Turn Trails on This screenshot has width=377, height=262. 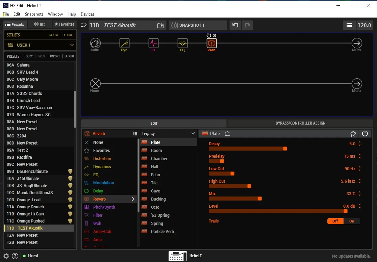coord(352,221)
